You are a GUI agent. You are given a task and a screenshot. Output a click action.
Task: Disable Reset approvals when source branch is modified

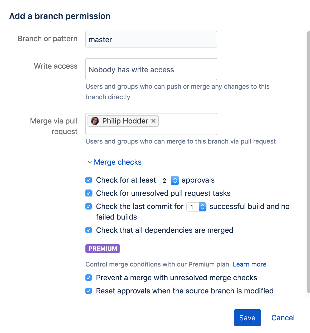coord(89,291)
